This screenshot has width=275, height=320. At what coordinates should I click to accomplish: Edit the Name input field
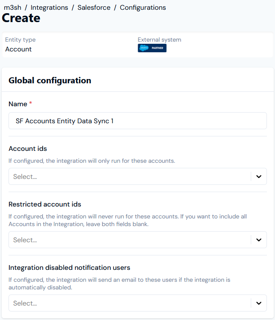click(x=138, y=121)
